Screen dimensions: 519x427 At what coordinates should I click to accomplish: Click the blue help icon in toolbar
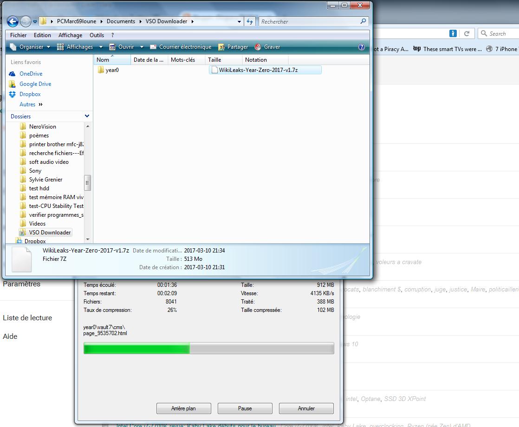362,47
